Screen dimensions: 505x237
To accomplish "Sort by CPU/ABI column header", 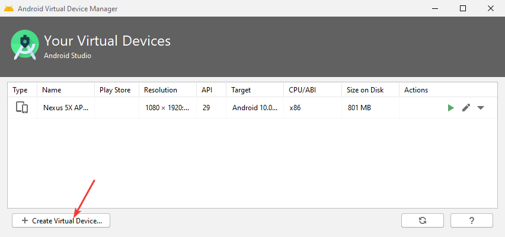I will click(303, 90).
